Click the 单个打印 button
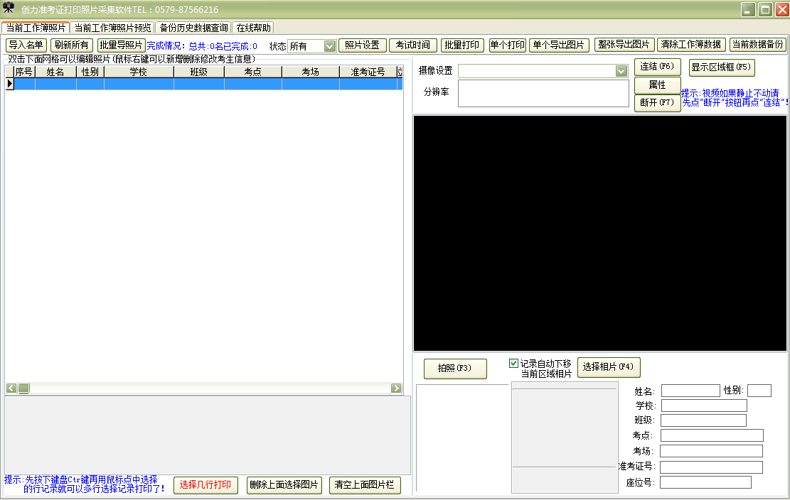Viewport: 790px width, 500px height. coord(508,45)
